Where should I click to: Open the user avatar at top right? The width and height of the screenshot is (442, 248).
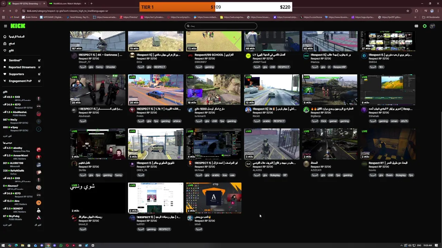click(432, 26)
